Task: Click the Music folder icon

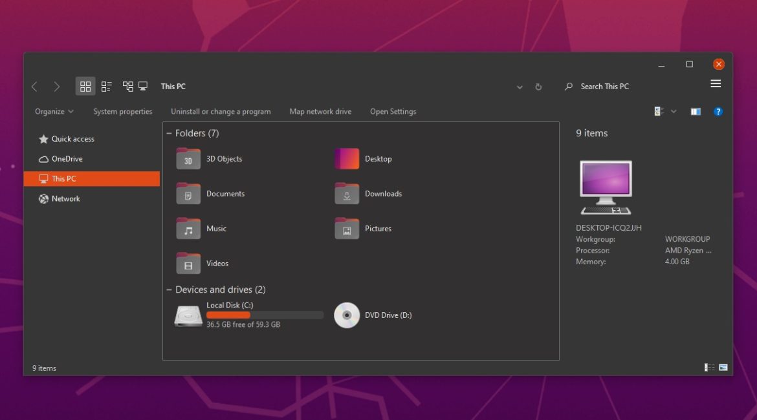Action: click(x=188, y=229)
